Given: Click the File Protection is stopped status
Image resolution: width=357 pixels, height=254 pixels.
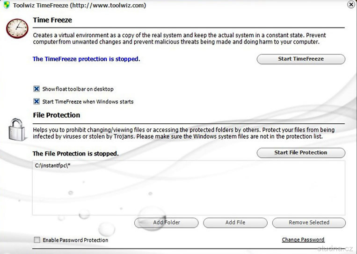Looking at the screenshot, I should (x=75, y=154).
